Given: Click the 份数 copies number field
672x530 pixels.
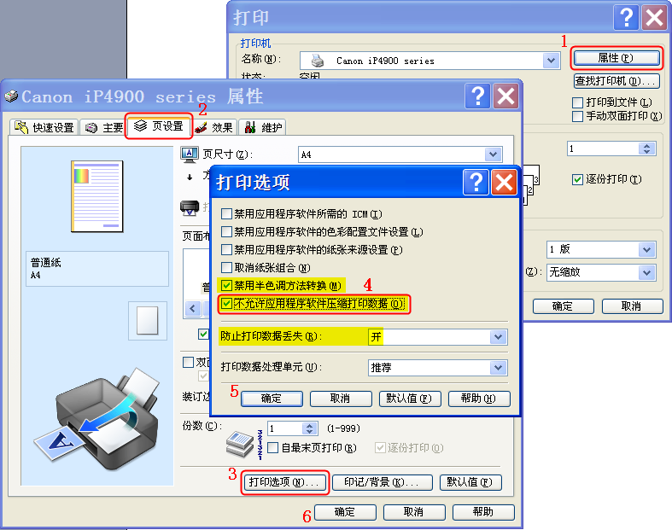Looking at the screenshot, I should pos(282,428).
